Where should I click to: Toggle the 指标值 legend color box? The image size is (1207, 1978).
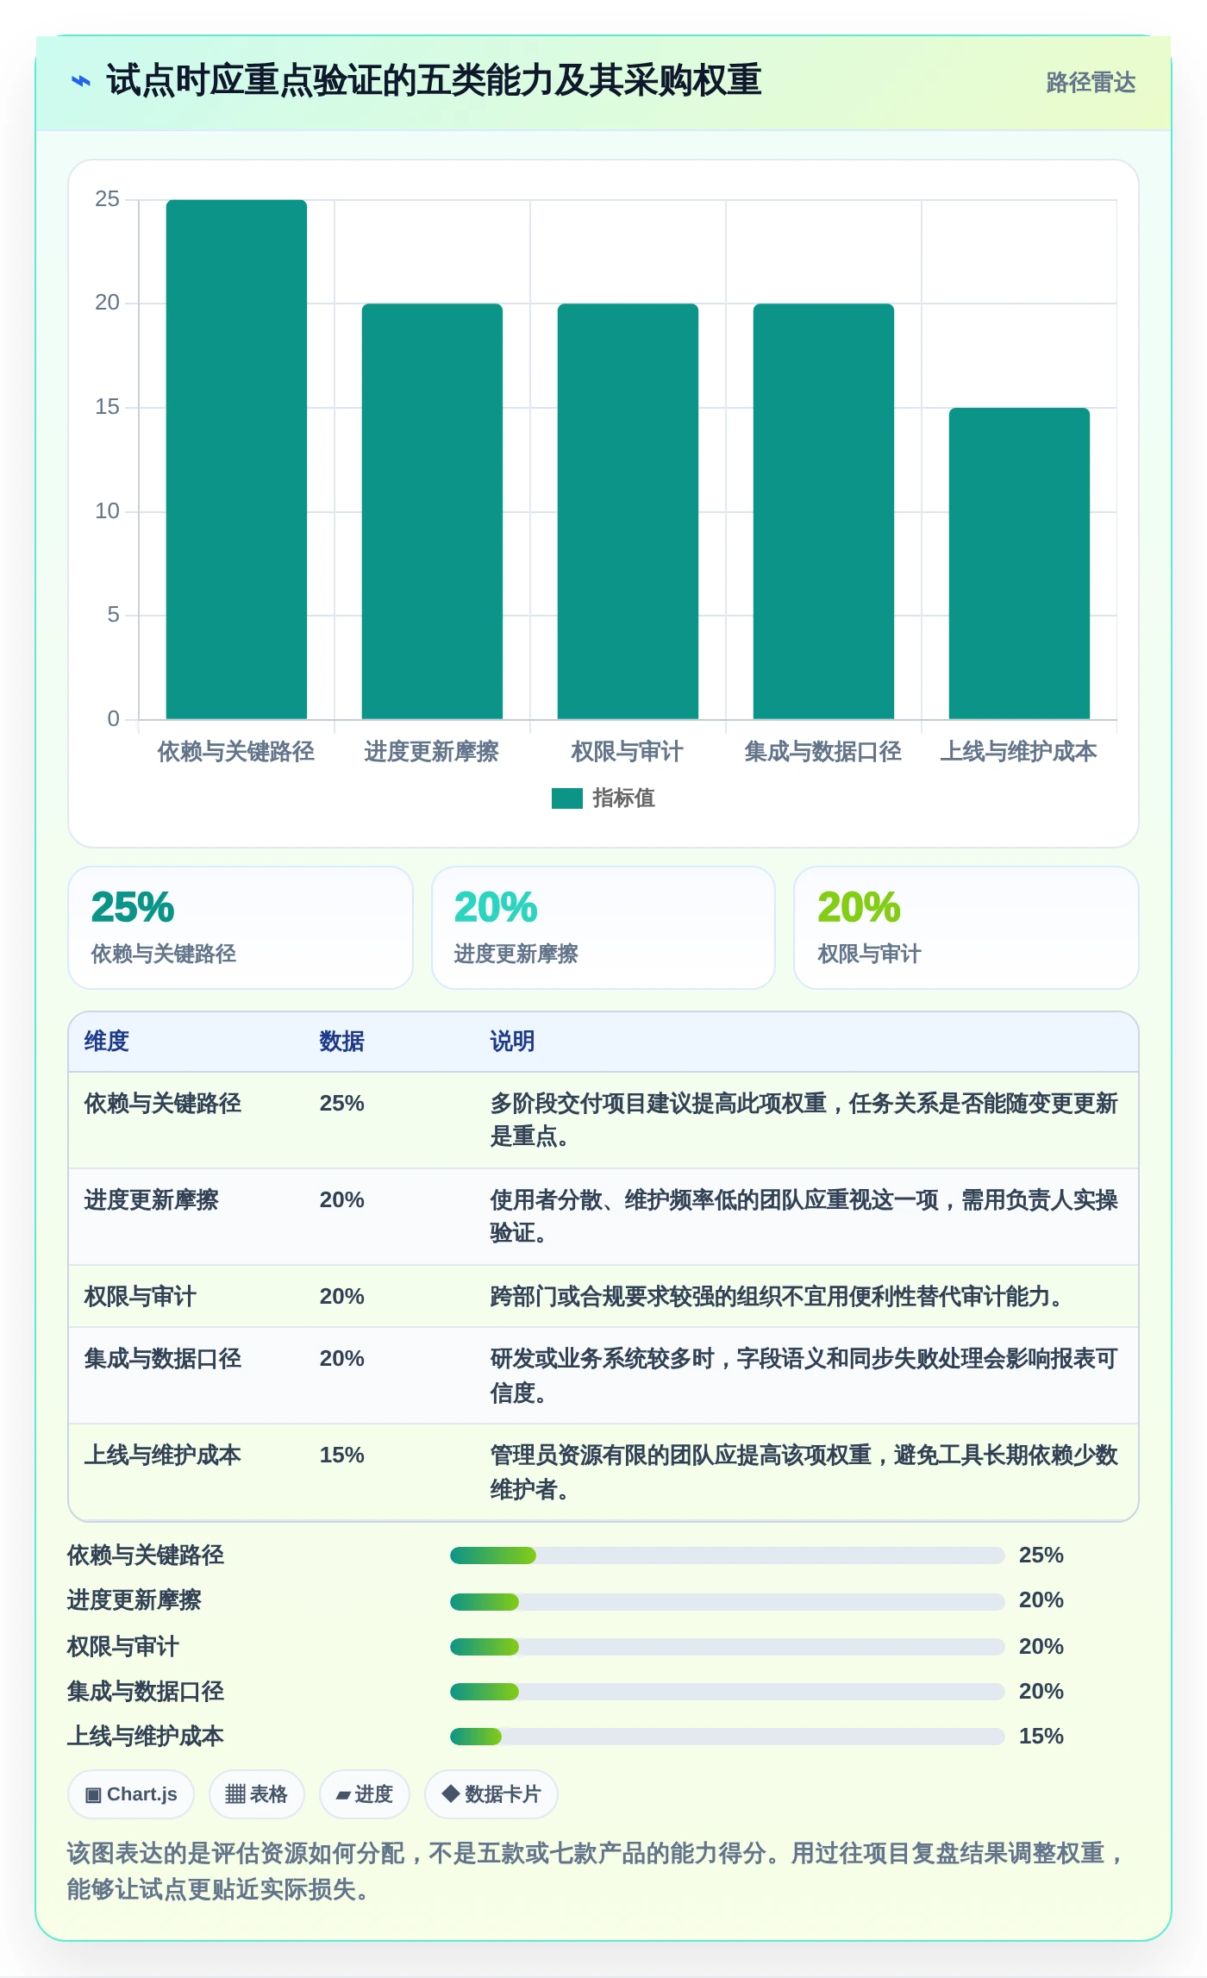click(566, 798)
